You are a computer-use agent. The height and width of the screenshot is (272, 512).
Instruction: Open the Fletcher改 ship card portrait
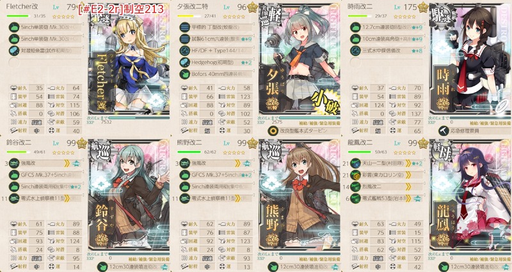point(129,61)
